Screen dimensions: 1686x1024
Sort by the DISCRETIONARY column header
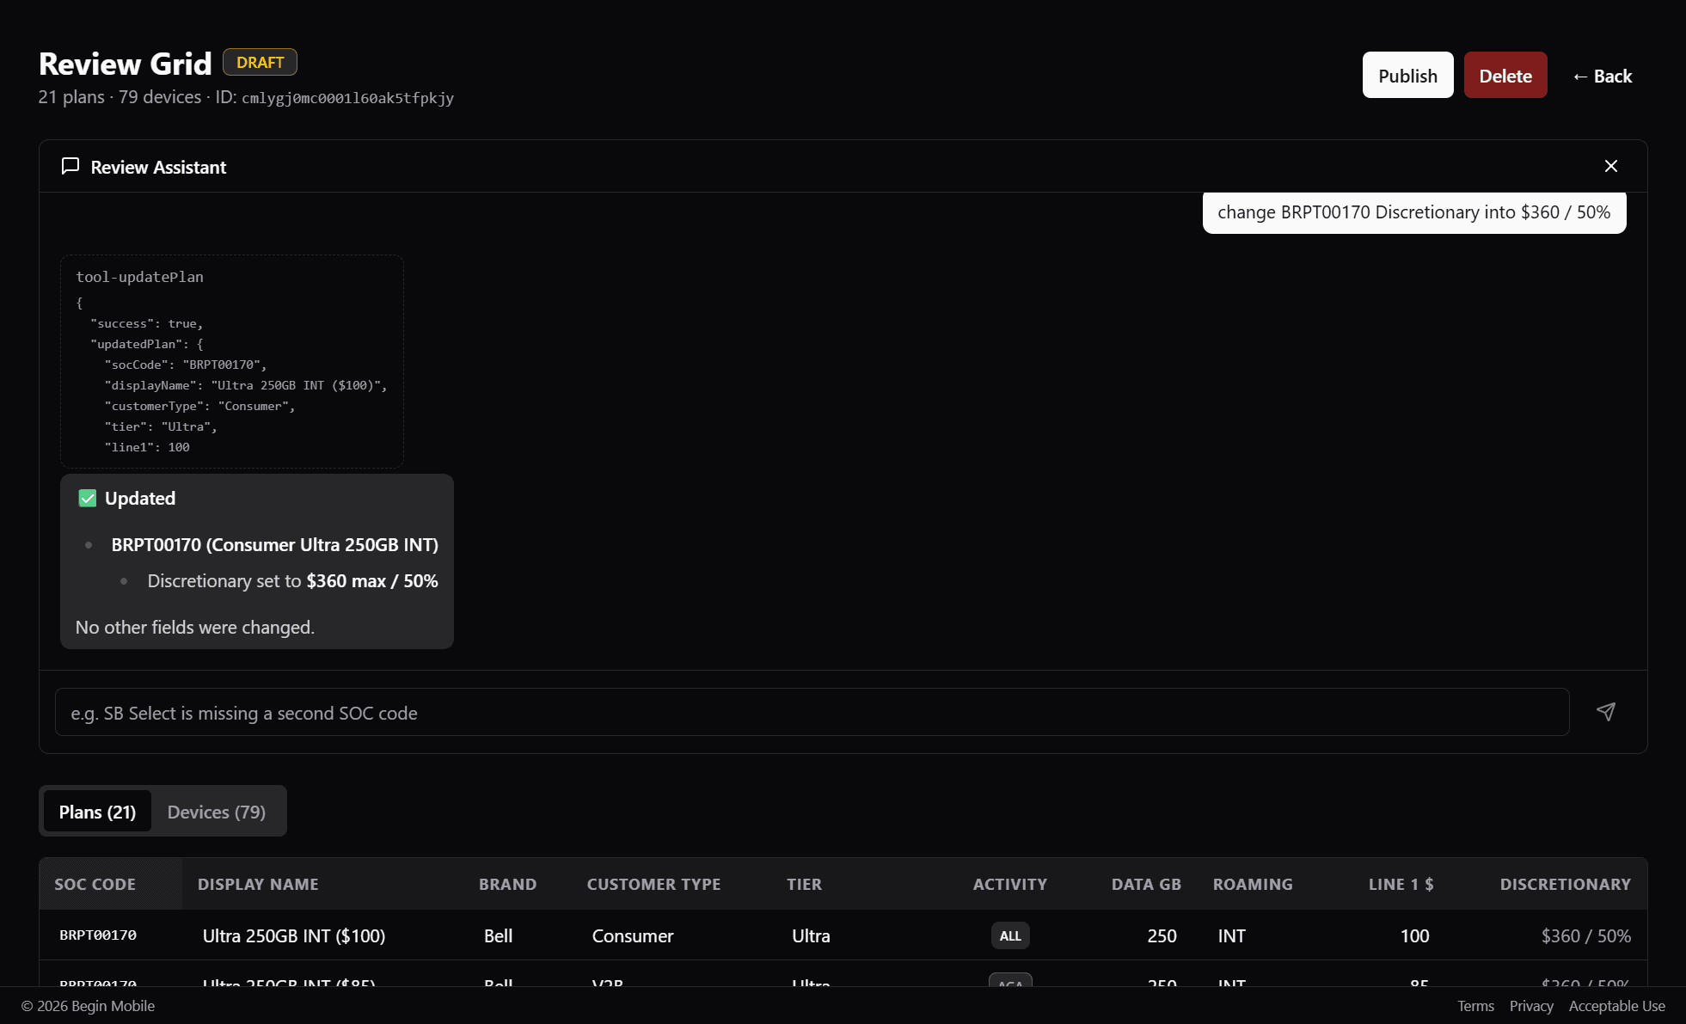click(x=1565, y=884)
